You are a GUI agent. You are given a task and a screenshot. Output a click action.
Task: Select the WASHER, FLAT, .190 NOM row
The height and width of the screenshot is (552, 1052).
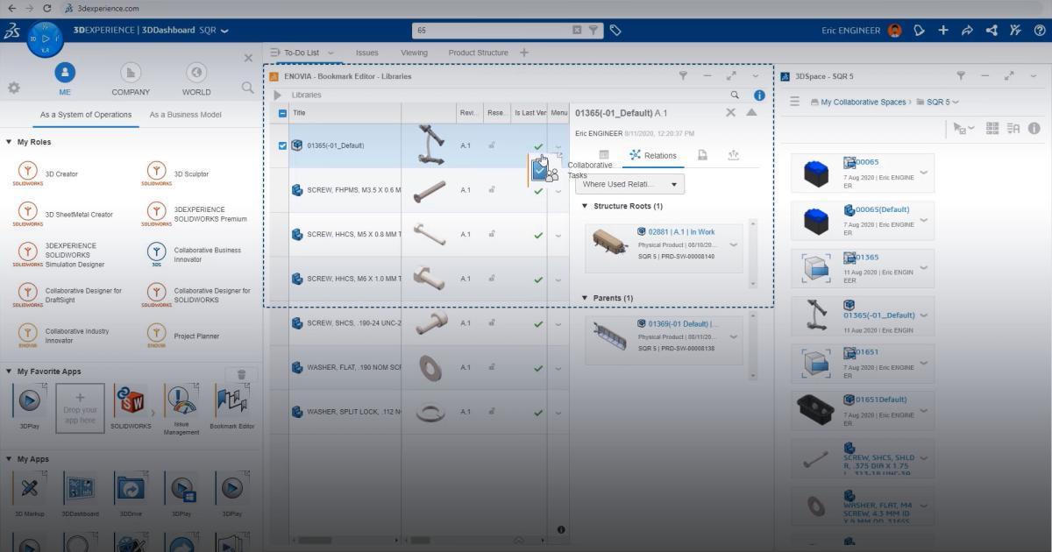coord(418,367)
